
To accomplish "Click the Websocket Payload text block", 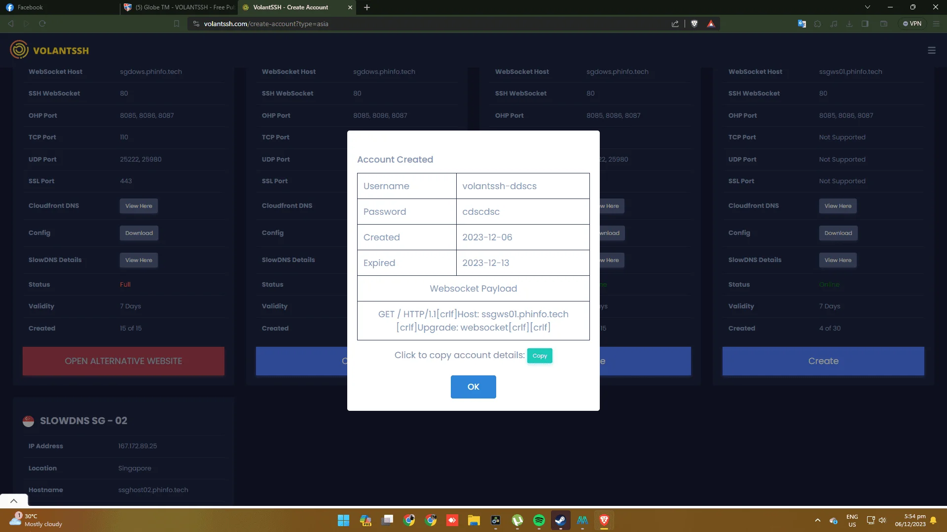I will point(473,321).
